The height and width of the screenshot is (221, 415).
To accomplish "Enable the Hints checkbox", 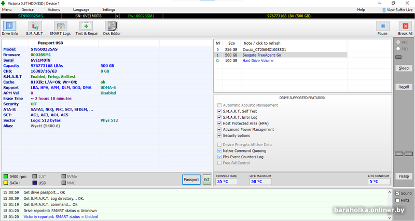I will 397,200.
